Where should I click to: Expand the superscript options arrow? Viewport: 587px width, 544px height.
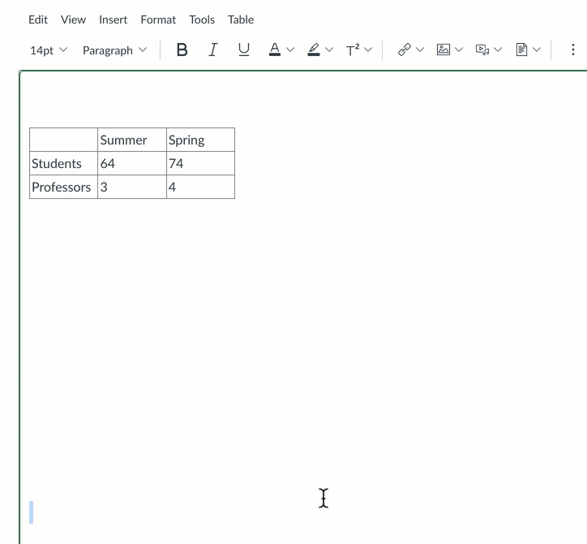[368, 50]
